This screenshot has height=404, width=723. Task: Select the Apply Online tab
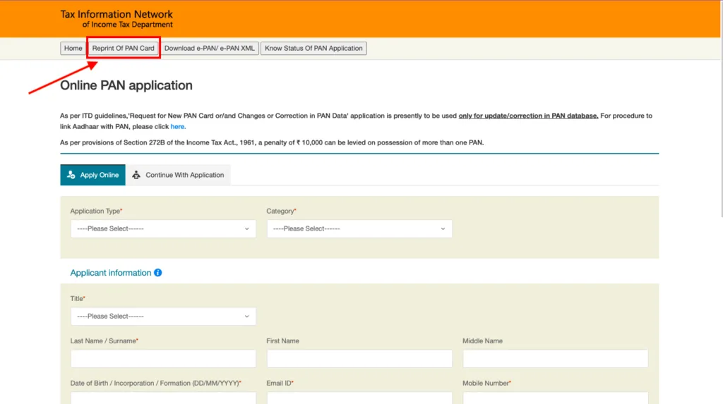(x=92, y=175)
